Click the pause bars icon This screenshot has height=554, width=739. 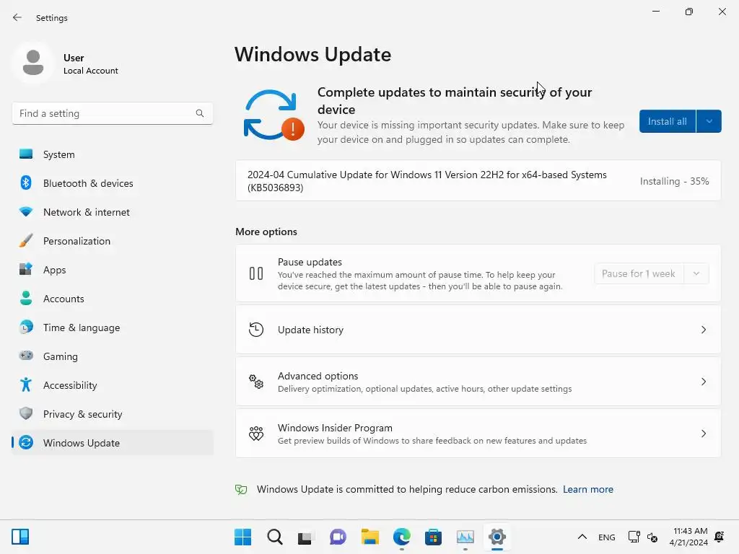(x=256, y=273)
